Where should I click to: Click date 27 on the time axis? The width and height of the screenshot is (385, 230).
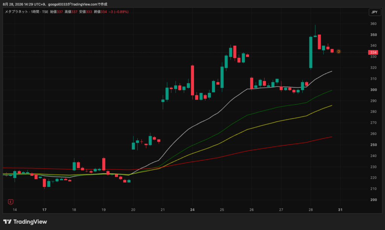[x=281, y=210]
